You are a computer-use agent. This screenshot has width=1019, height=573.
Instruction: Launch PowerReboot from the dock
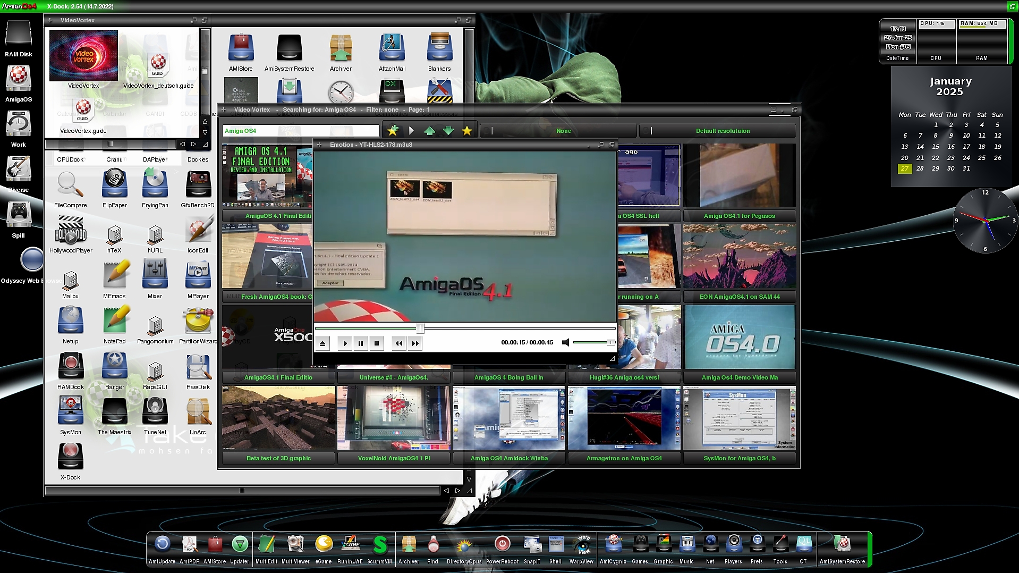502,544
